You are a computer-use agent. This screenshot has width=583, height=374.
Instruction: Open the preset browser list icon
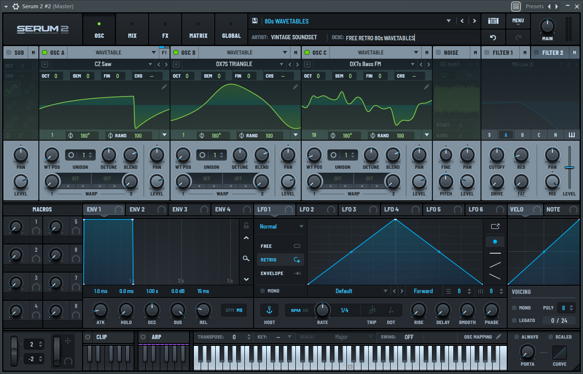coord(493,21)
